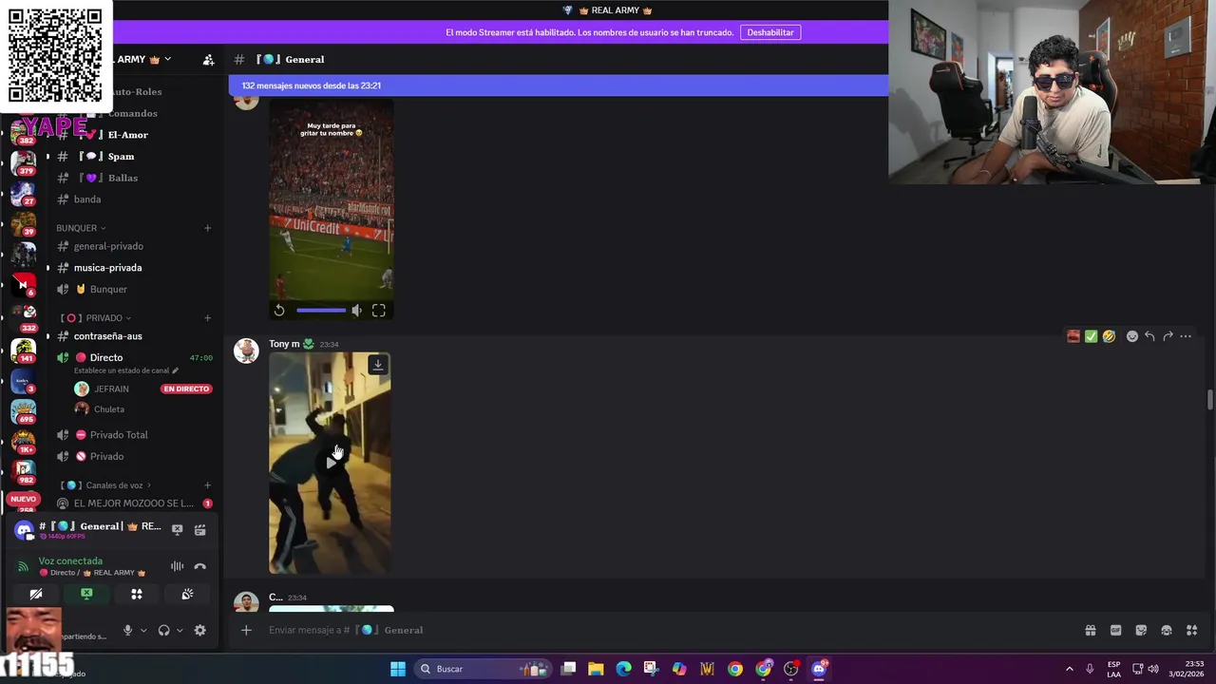Click the message input for General
The width and height of the screenshot is (1216, 684).
[665, 630]
